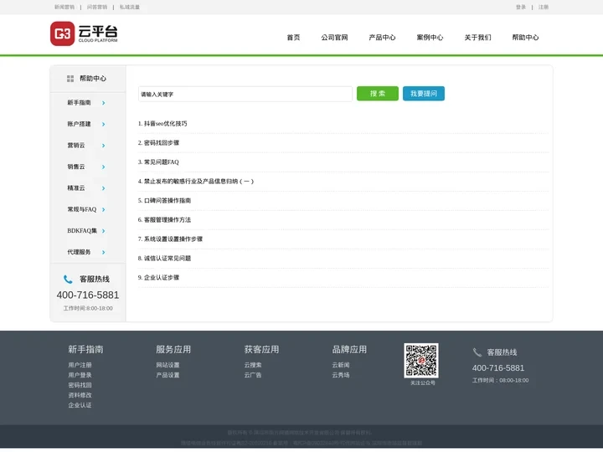Open 产品中心 in the top navigation
Image resolution: width=603 pixels, height=452 pixels.
click(x=382, y=38)
